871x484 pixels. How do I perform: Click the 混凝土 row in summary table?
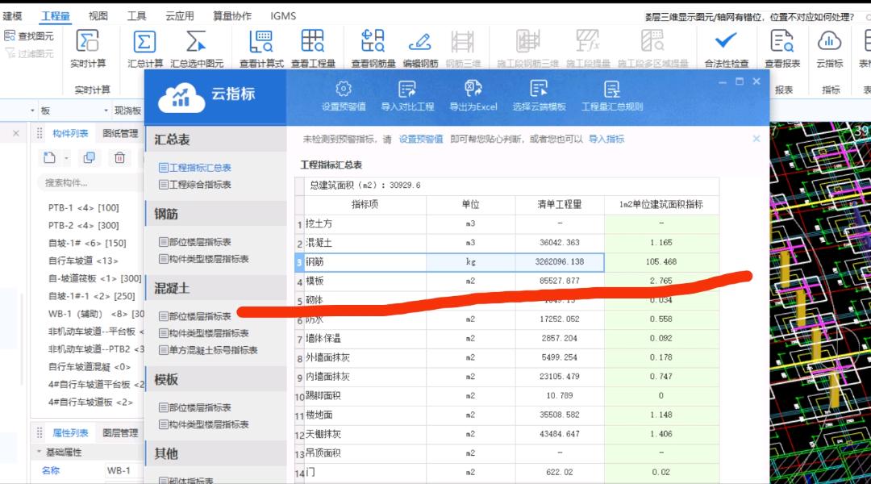(x=506, y=243)
